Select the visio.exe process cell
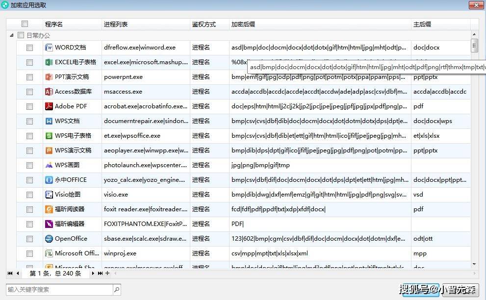486x300 pixels. [x=146, y=195]
